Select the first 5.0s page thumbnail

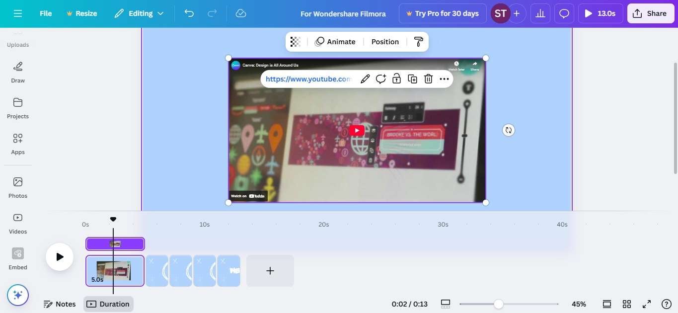pyautogui.click(x=115, y=271)
